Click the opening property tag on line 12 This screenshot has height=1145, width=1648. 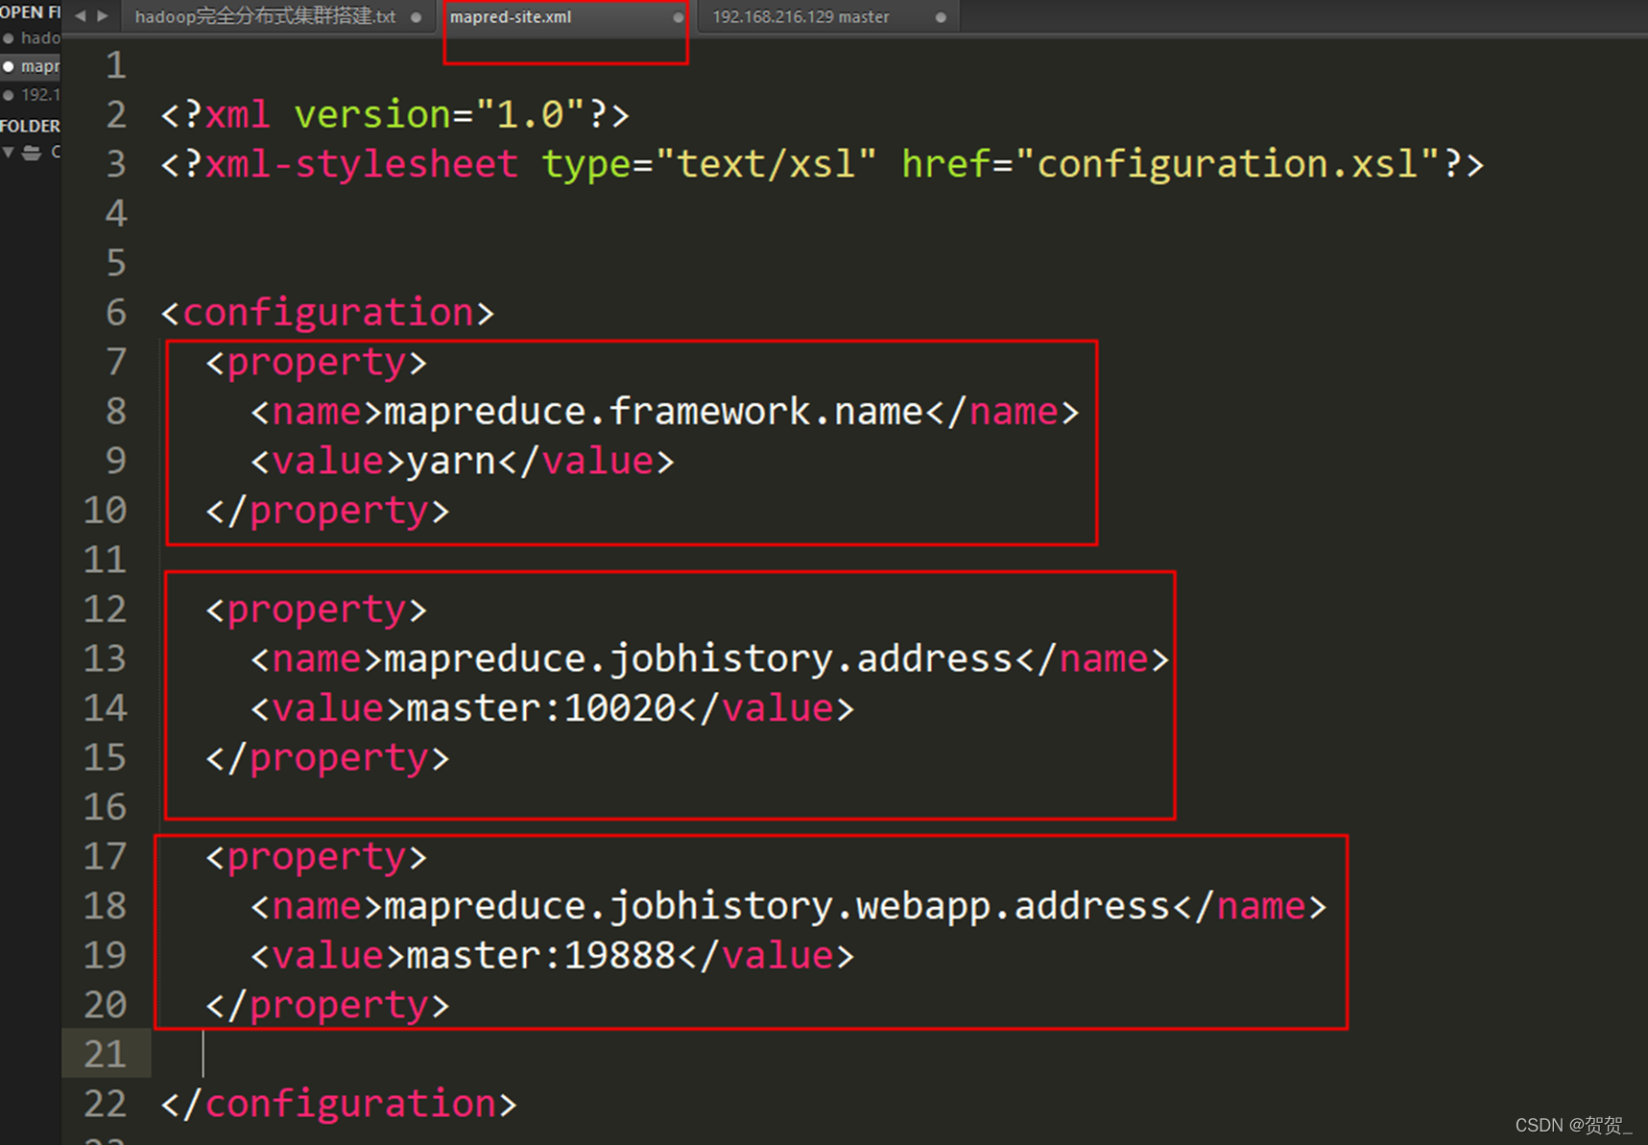[x=316, y=609]
